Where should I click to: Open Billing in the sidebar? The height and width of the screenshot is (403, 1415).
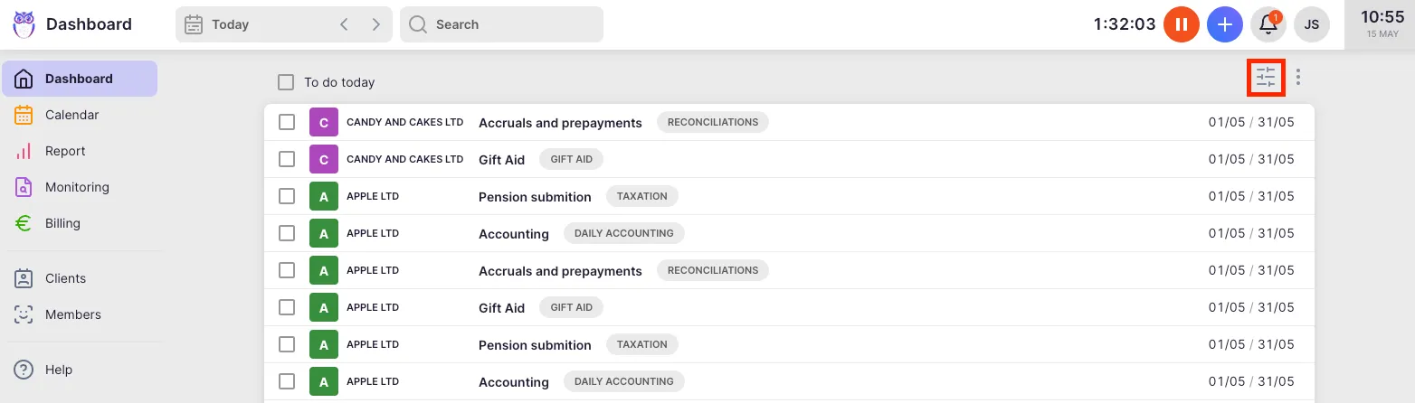pos(62,223)
